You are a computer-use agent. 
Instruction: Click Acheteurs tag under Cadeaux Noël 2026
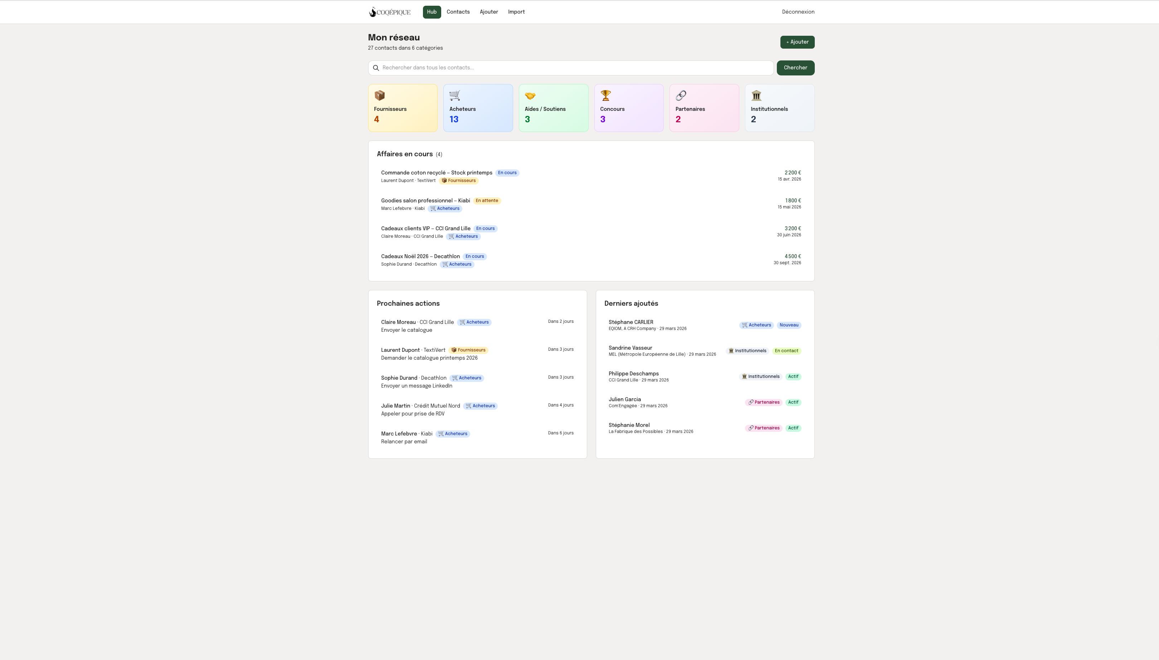coord(457,264)
